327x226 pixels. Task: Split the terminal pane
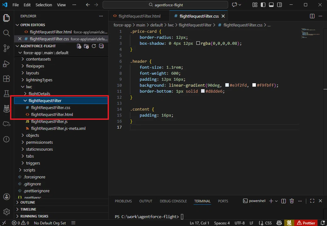(x=284, y=201)
